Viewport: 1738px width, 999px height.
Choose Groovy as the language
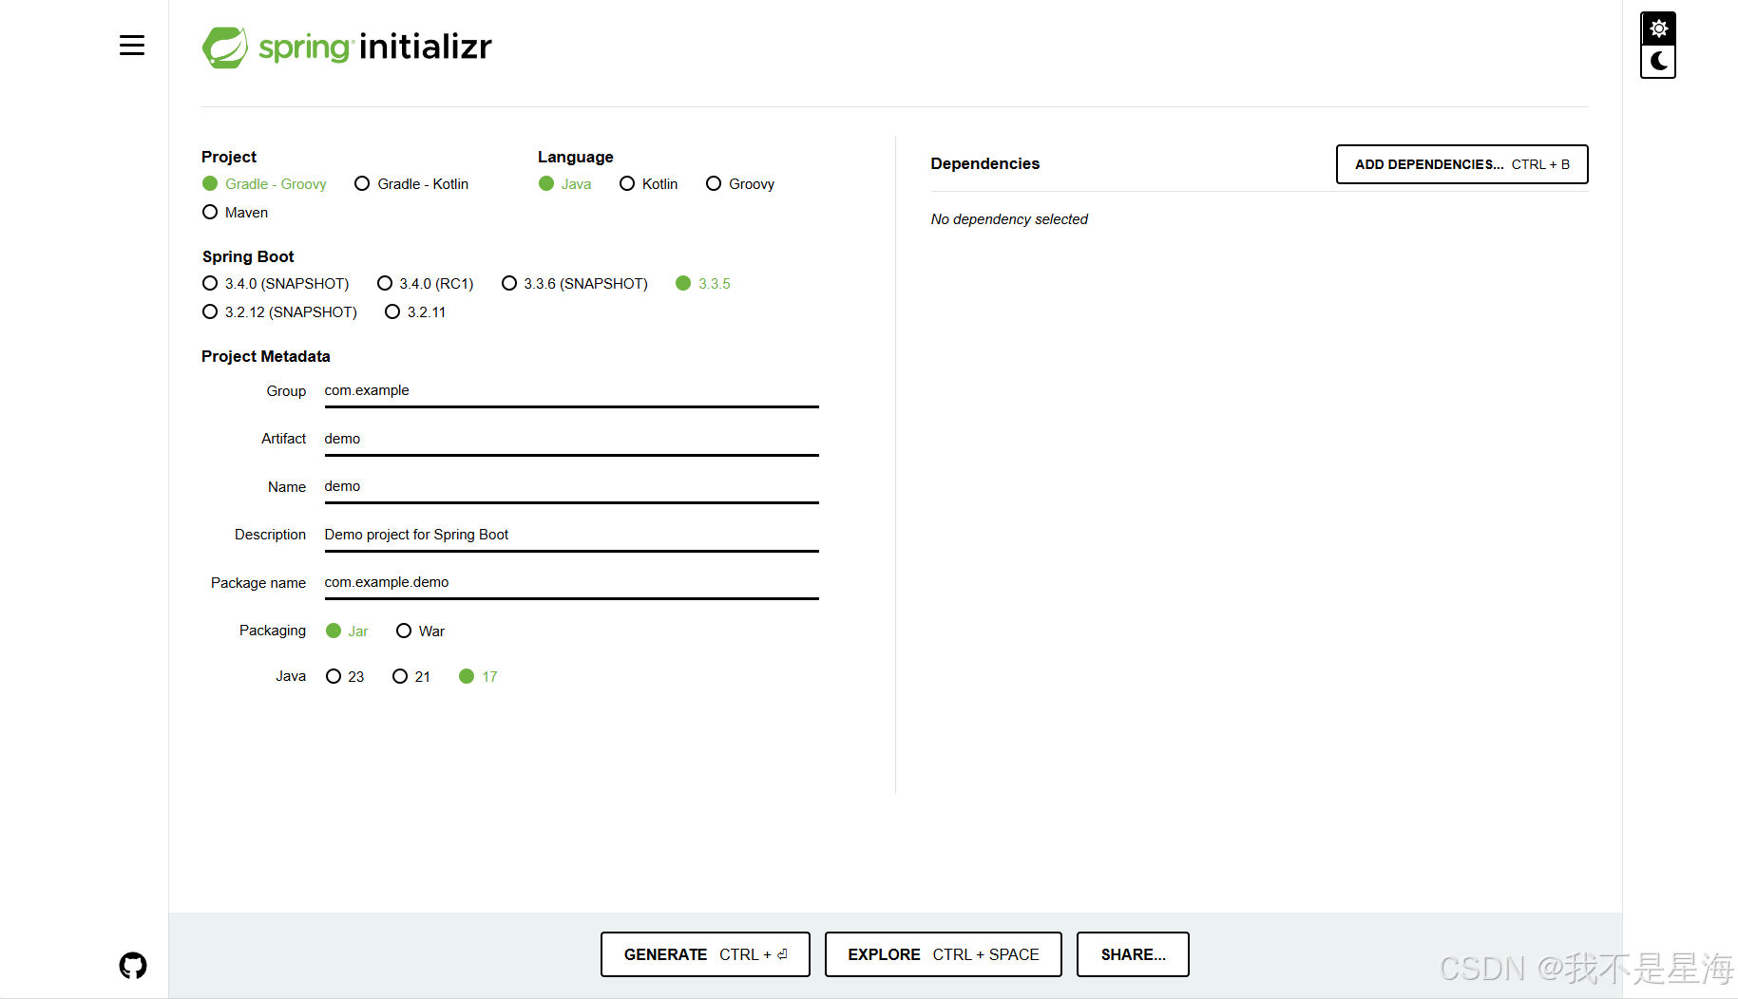(x=740, y=184)
